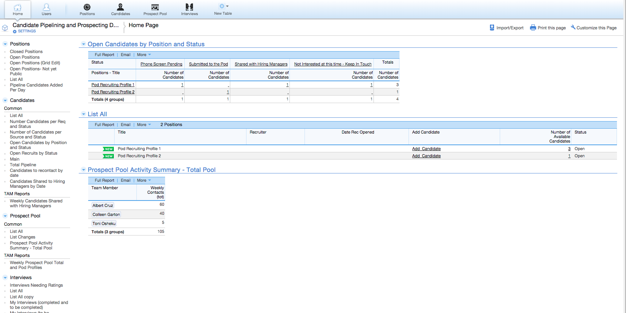Click the NEW badge for Pod Recruiting Profile 2

point(108,156)
